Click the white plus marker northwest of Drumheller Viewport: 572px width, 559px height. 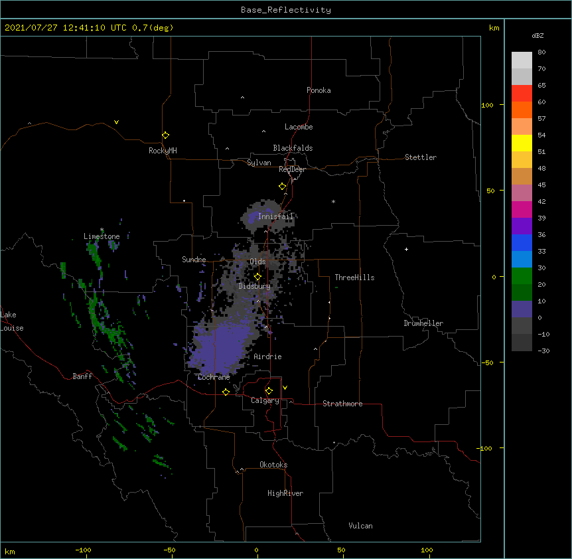(406, 249)
